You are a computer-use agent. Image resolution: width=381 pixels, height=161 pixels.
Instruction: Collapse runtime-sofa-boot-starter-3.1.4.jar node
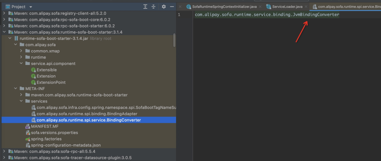tap(10, 38)
